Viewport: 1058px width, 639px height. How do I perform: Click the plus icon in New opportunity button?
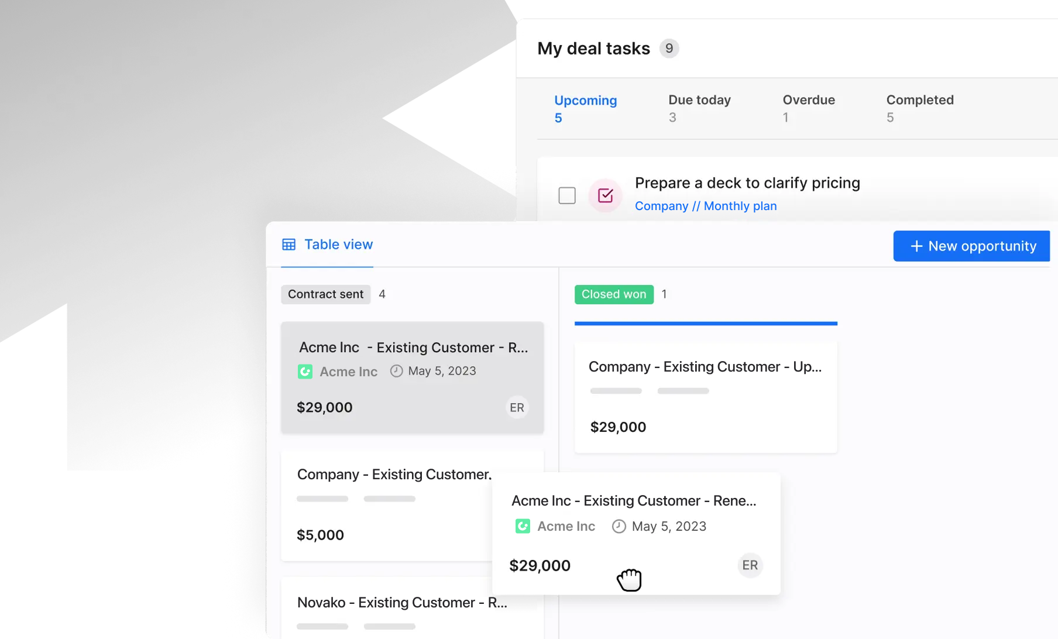[916, 246]
